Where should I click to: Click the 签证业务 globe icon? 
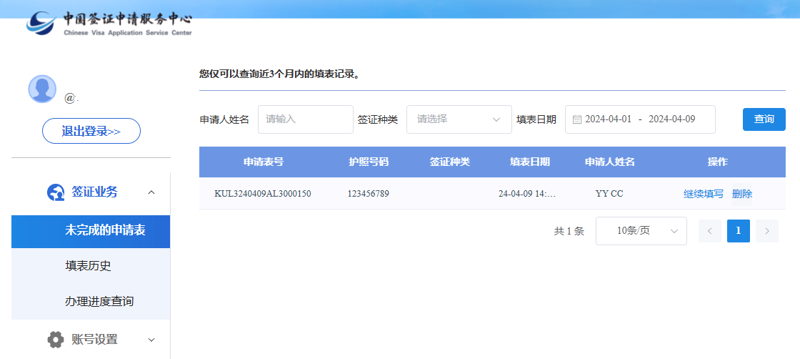click(x=56, y=192)
